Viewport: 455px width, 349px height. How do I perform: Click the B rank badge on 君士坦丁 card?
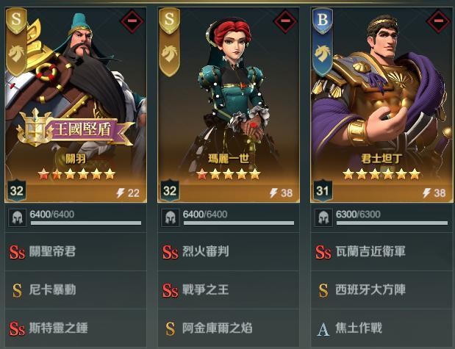323,20
